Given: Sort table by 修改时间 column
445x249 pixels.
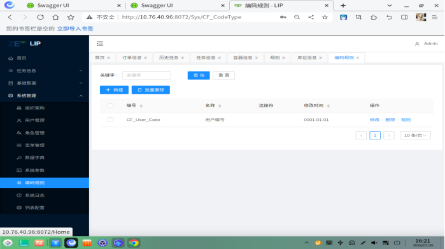Looking at the screenshot, I should click(x=328, y=106).
